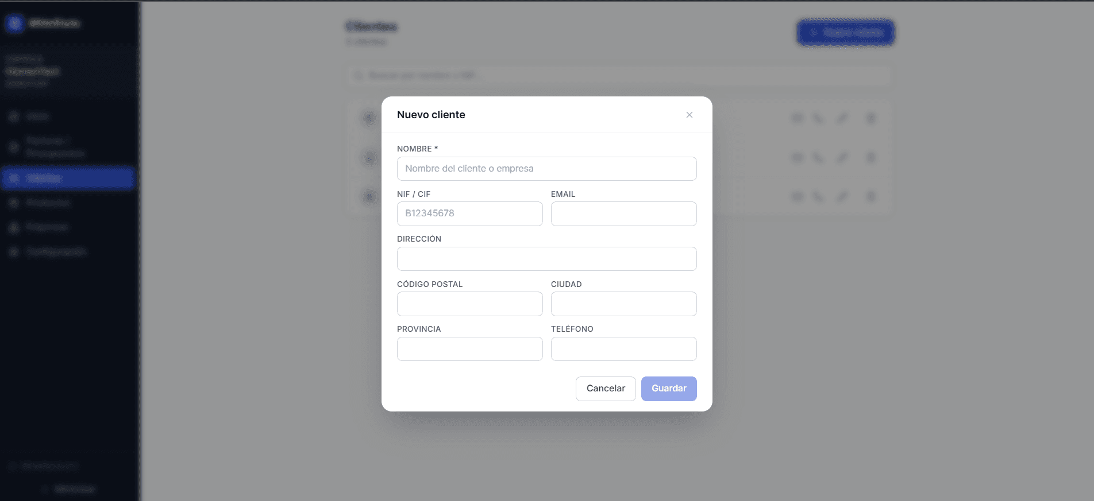Select the highlighted blue sidebar item
Screen dimensions: 1094x501
click(x=68, y=178)
